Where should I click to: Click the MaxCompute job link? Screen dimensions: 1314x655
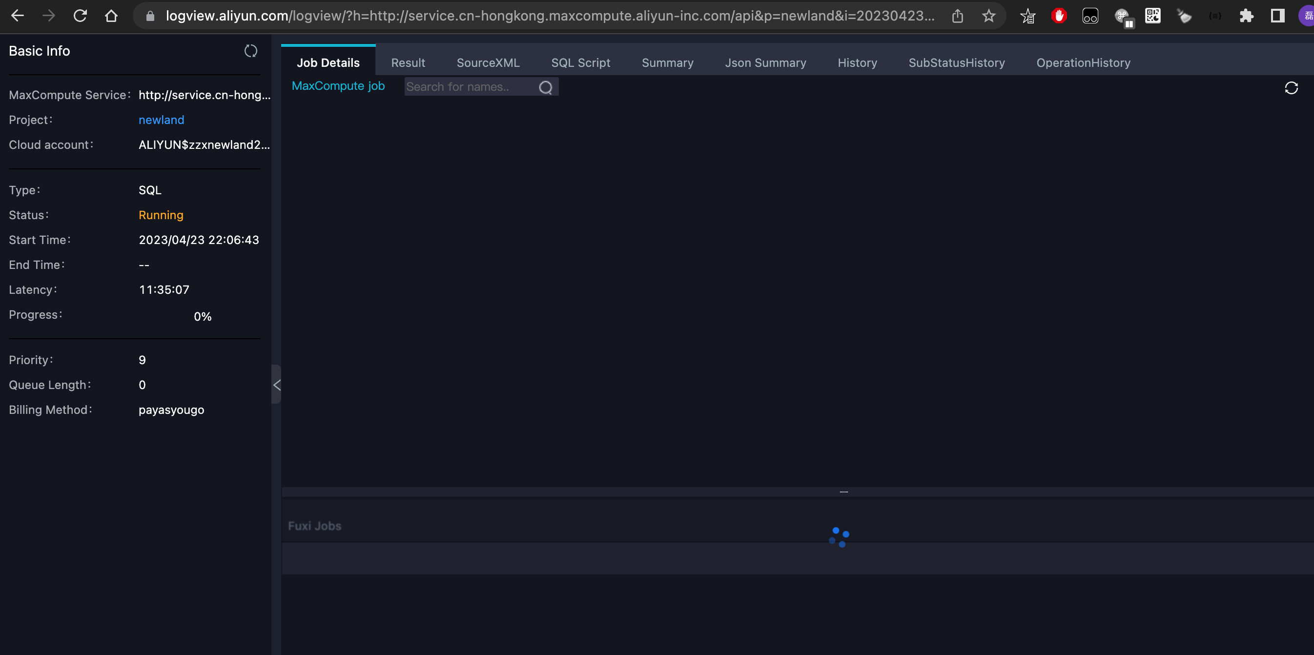pyautogui.click(x=338, y=86)
